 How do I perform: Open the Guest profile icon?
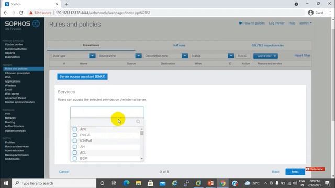click(311, 13)
